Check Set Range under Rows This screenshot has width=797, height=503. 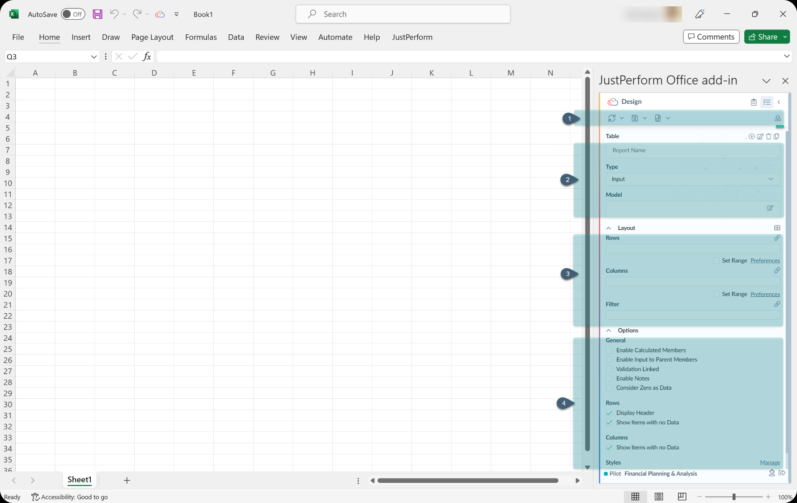(716, 261)
